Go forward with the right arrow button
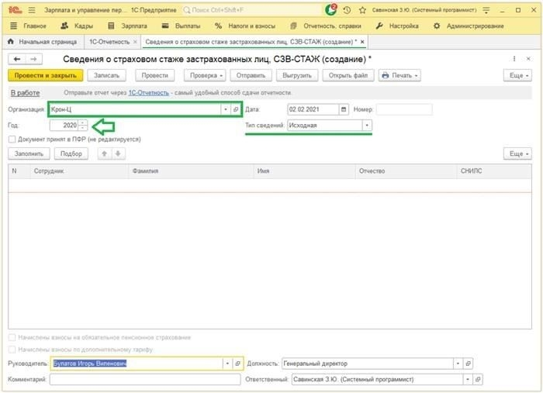The image size is (543, 393). [x=33, y=59]
